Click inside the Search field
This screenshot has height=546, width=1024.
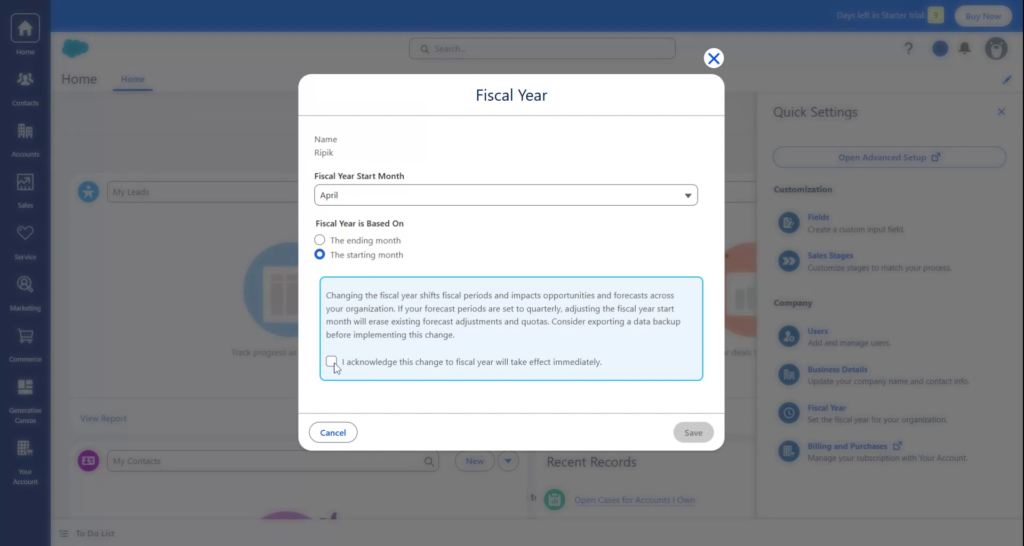point(542,48)
